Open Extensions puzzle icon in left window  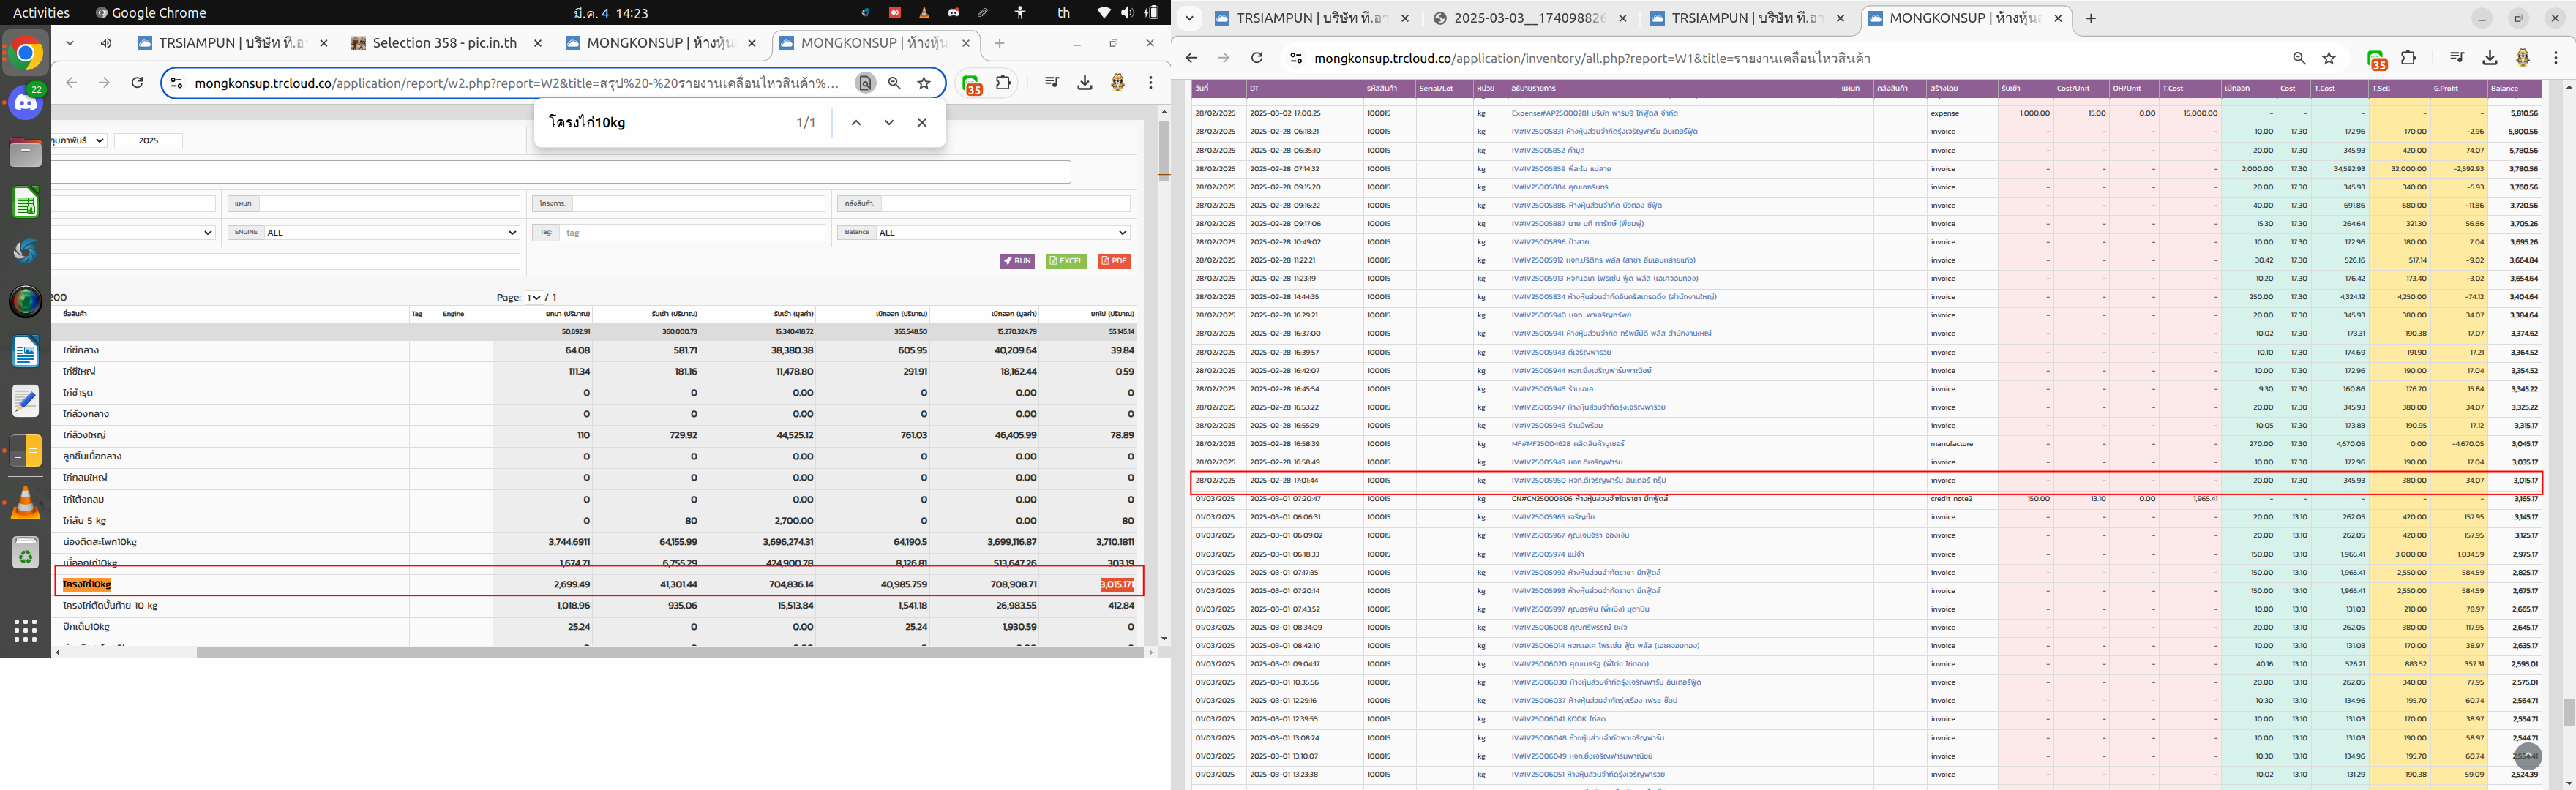pyautogui.click(x=1003, y=83)
